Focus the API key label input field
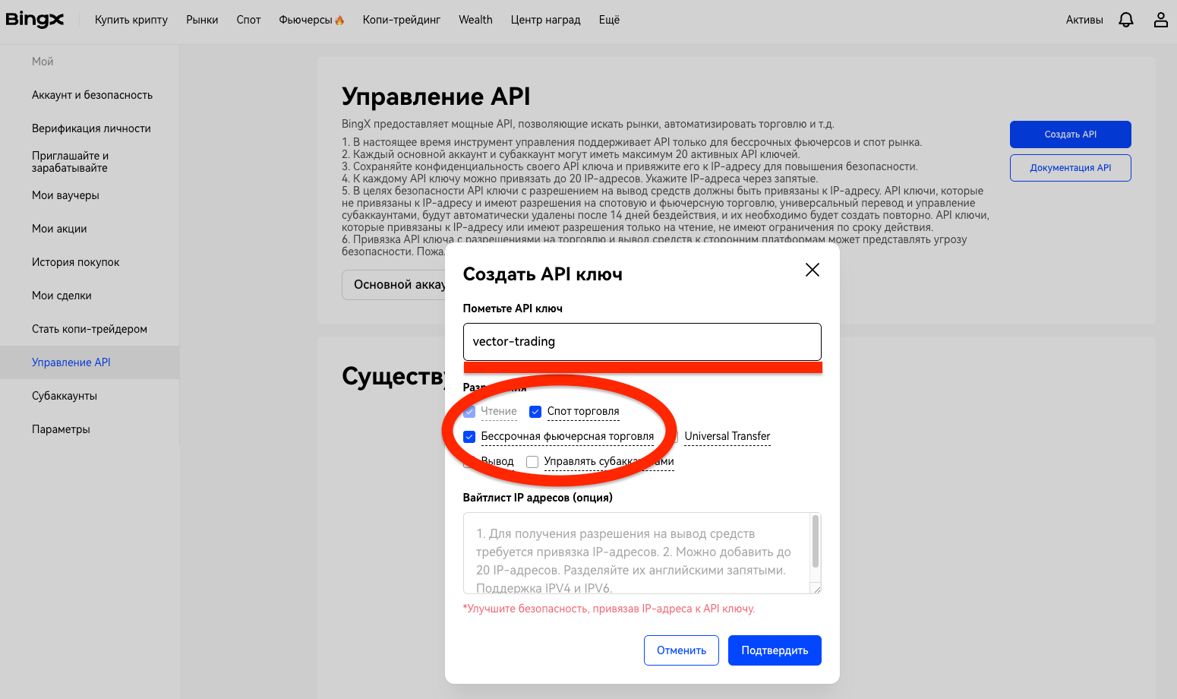The width and height of the screenshot is (1177, 699). tap(642, 342)
